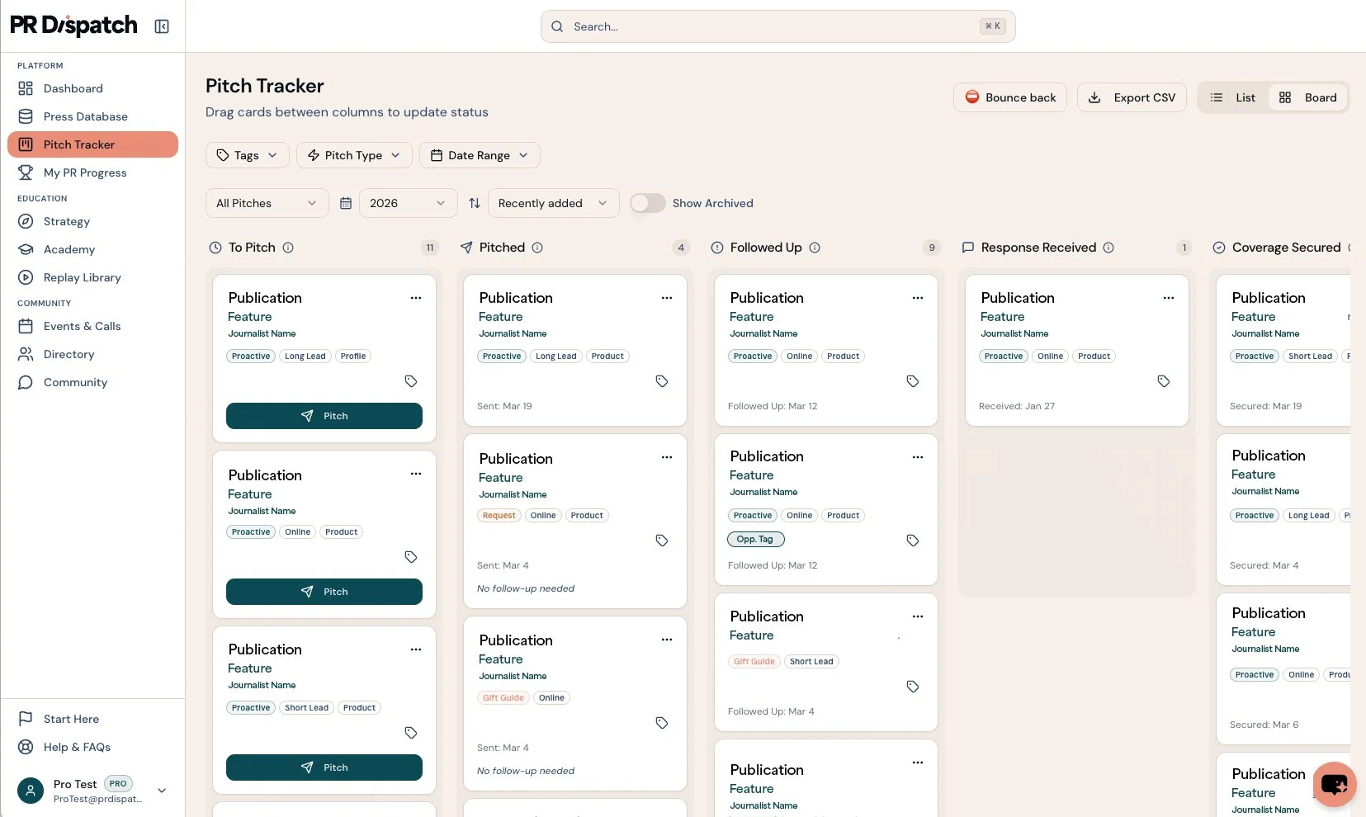Expand the Pitch Type filter
This screenshot has width=1366, height=817.
click(353, 155)
